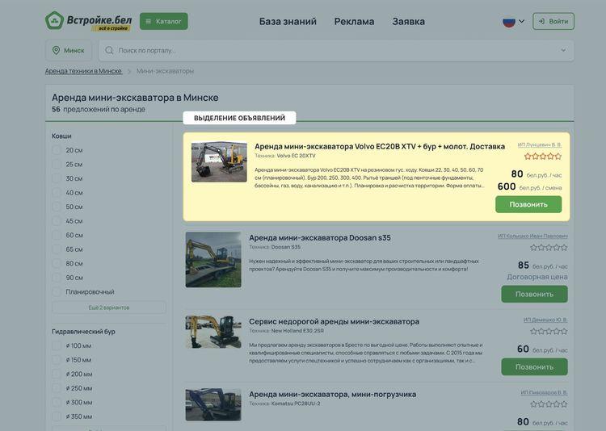This screenshot has width=606, height=431.
Task: Check the ø 250 мм drill checkbox
Action: (57, 388)
